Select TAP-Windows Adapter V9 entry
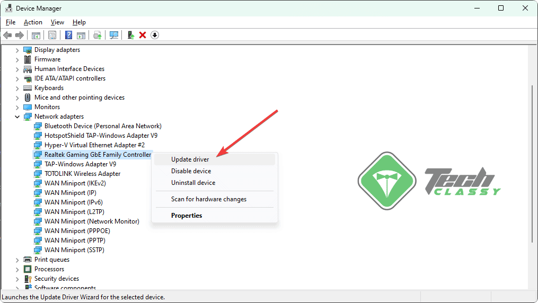 pos(80,164)
